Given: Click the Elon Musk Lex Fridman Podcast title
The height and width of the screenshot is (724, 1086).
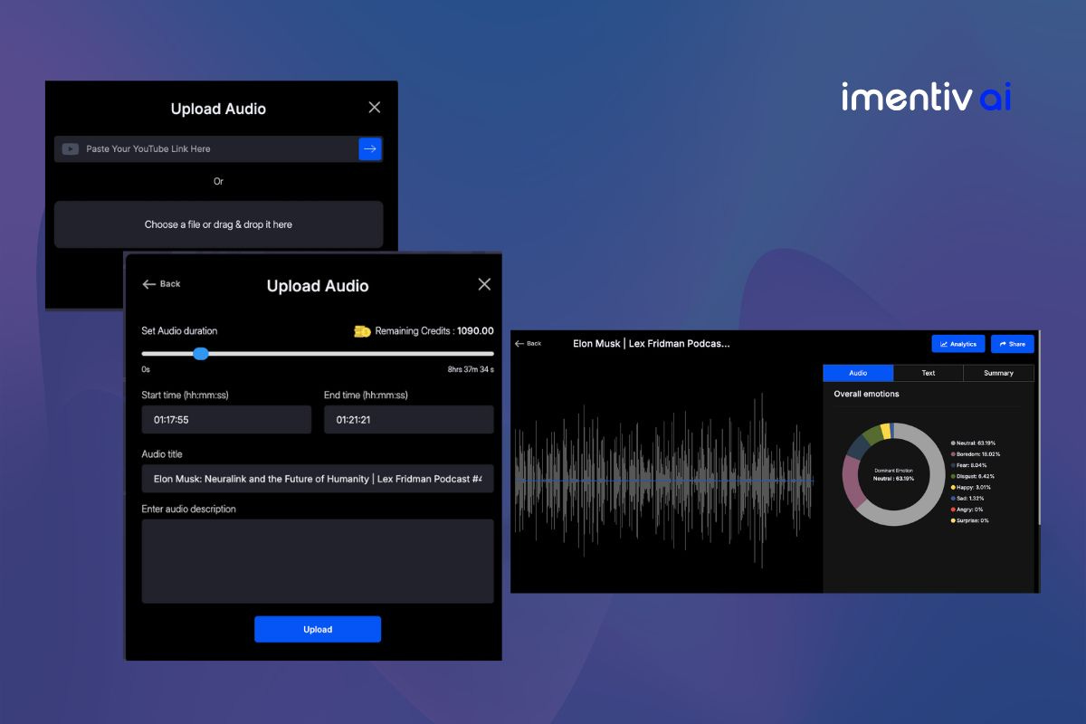Looking at the screenshot, I should coord(651,344).
